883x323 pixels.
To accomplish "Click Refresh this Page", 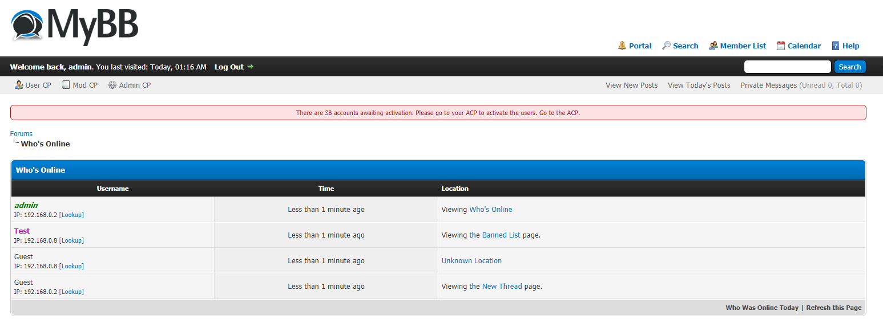I will pos(833,308).
